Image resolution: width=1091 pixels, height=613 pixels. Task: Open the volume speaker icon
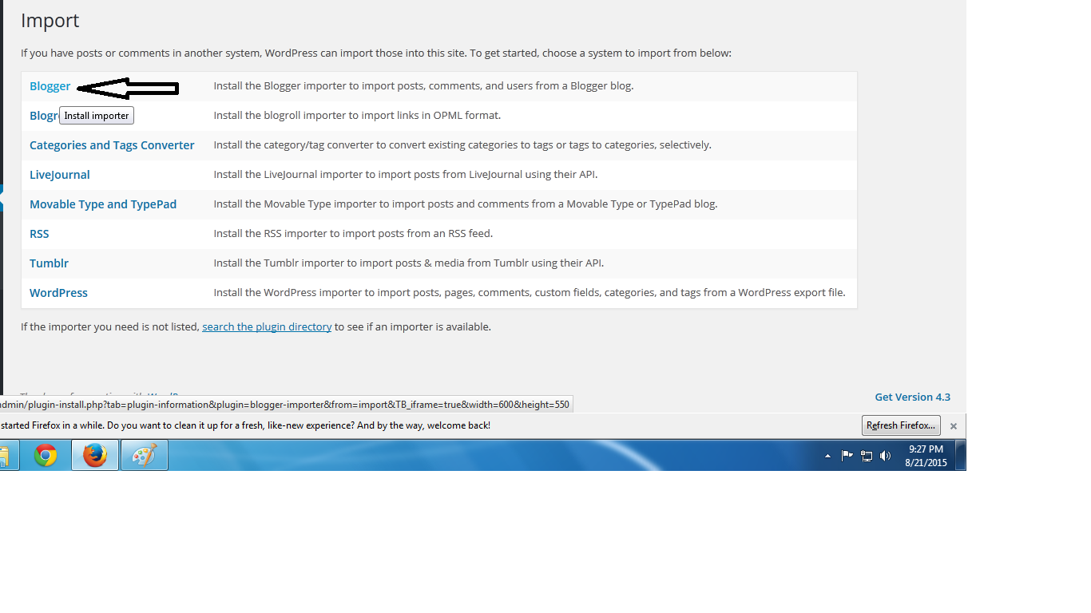(x=885, y=456)
